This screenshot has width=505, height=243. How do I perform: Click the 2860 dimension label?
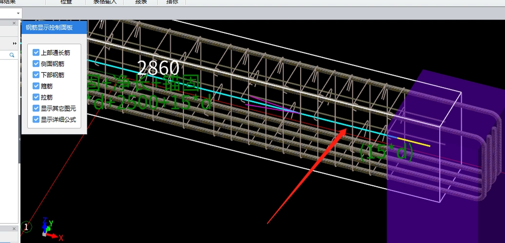158,68
